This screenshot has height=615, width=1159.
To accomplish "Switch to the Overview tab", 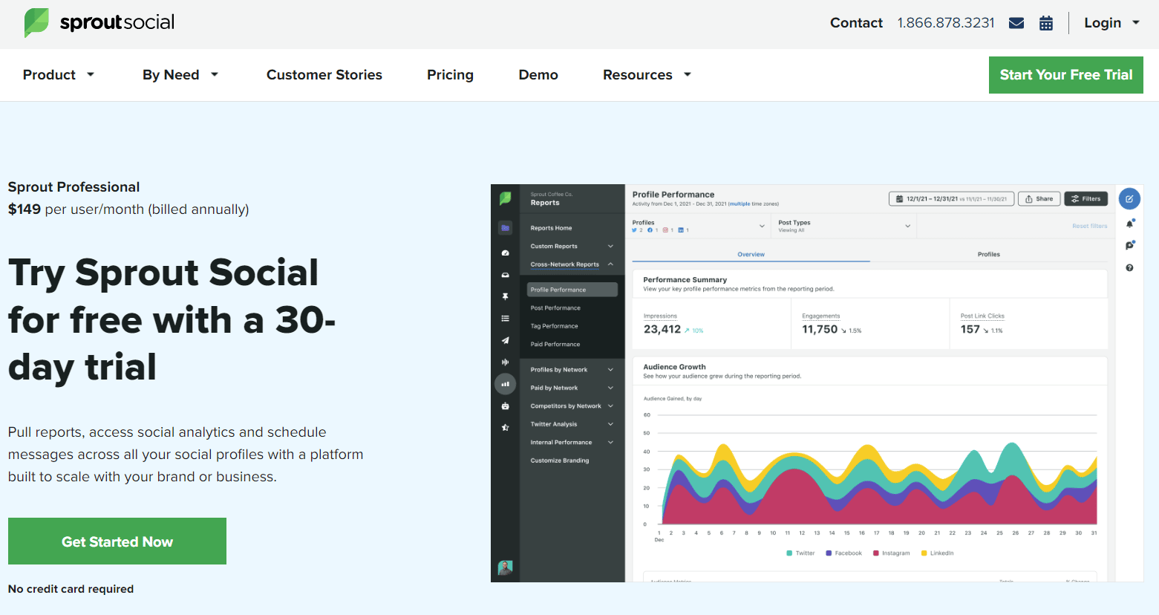I will [x=751, y=254].
